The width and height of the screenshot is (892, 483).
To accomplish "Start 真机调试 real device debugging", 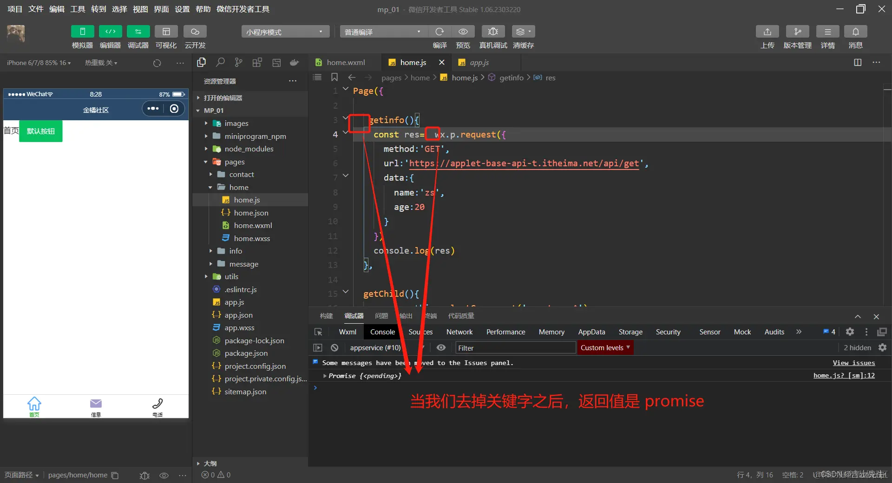I will click(492, 31).
